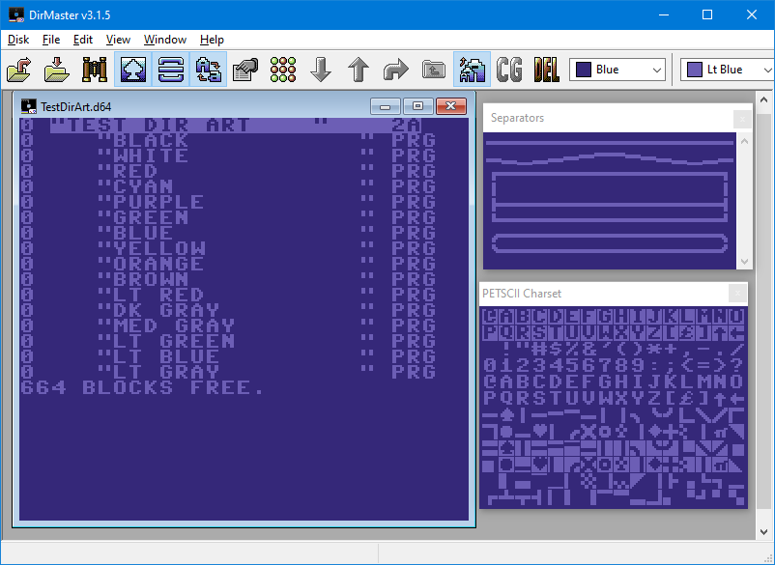The height and width of the screenshot is (565, 775).
Task: Open the Disk menu
Action: [18, 40]
